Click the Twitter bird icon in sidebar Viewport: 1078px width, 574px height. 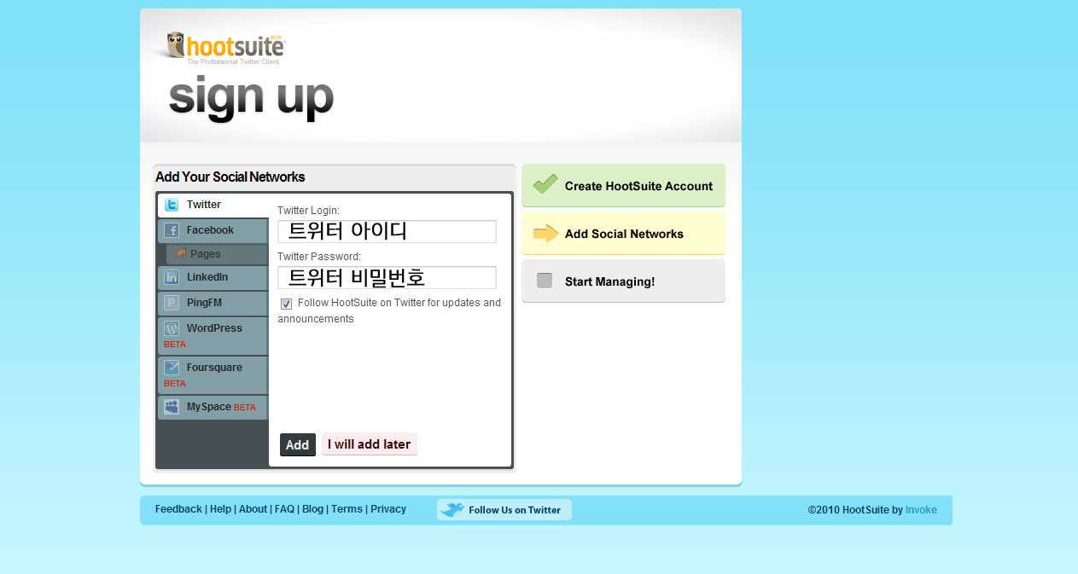pos(172,205)
